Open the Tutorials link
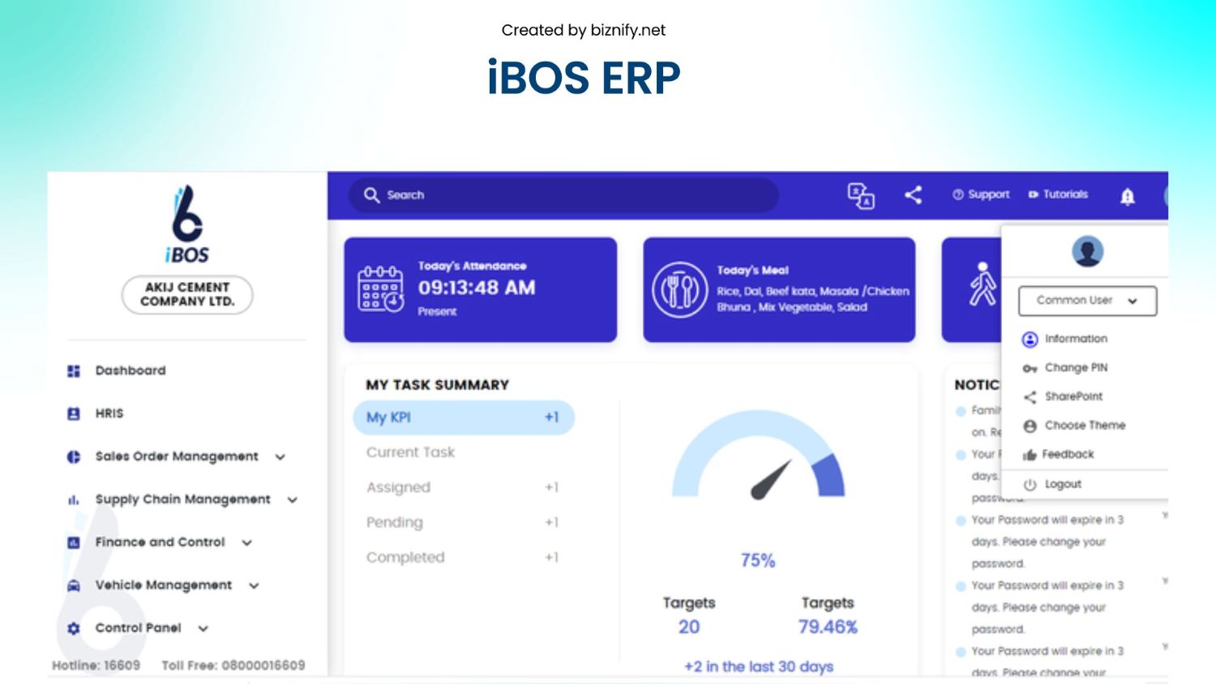Viewport: 1216px width, 684px height. 1058,195
